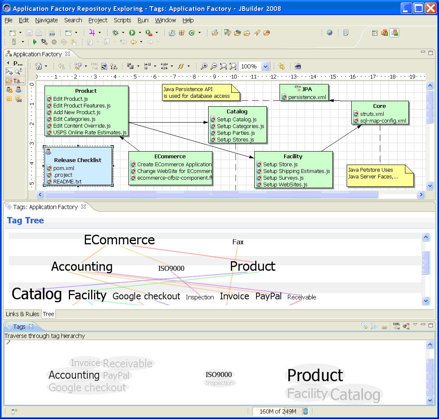Click the Zoom In magnifier icon
Viewport: 439px width, 419px height.
[204, 66]
